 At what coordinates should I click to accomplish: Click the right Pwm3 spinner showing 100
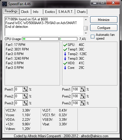click(83, 103)
